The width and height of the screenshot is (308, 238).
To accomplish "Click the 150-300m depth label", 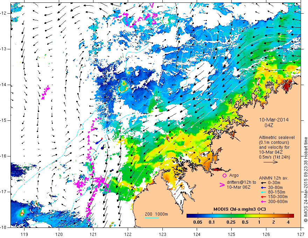I will click(278, 197).
